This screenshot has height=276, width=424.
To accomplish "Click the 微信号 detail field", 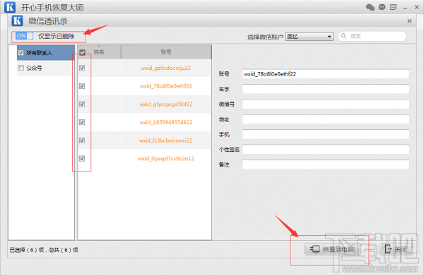I will click(326, 104).
